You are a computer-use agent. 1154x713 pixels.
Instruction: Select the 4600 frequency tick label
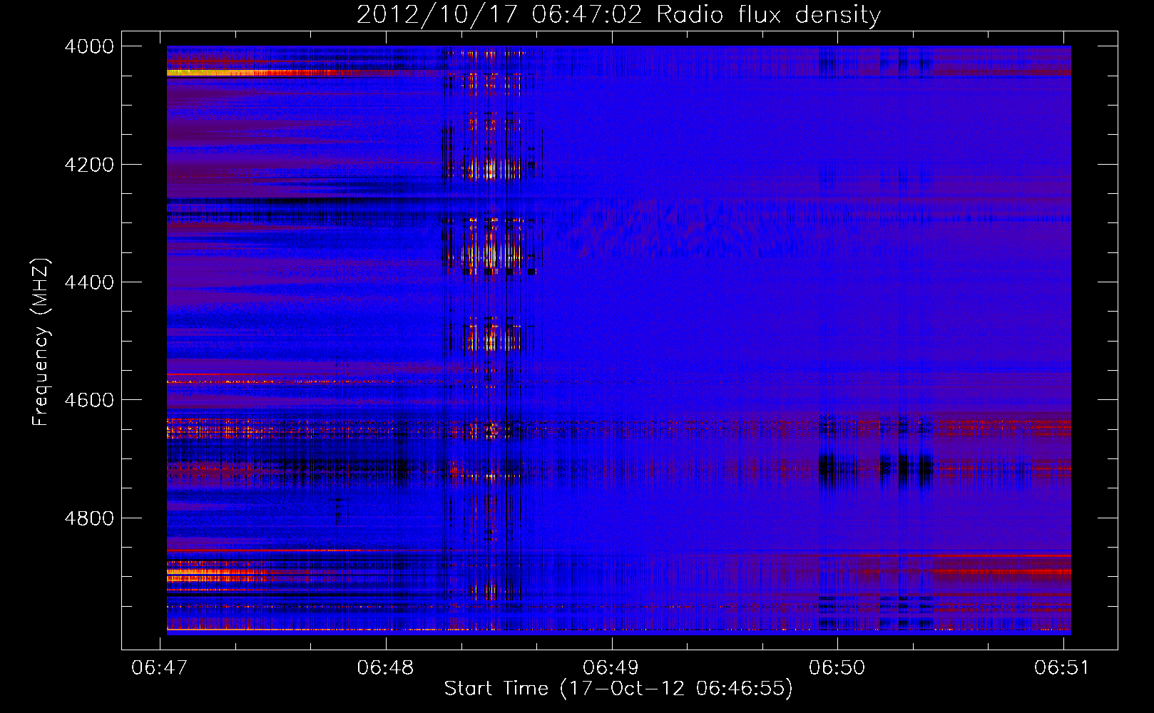[x=89, y=400]
